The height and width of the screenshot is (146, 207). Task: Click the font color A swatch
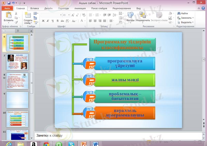tap(82, 21)
